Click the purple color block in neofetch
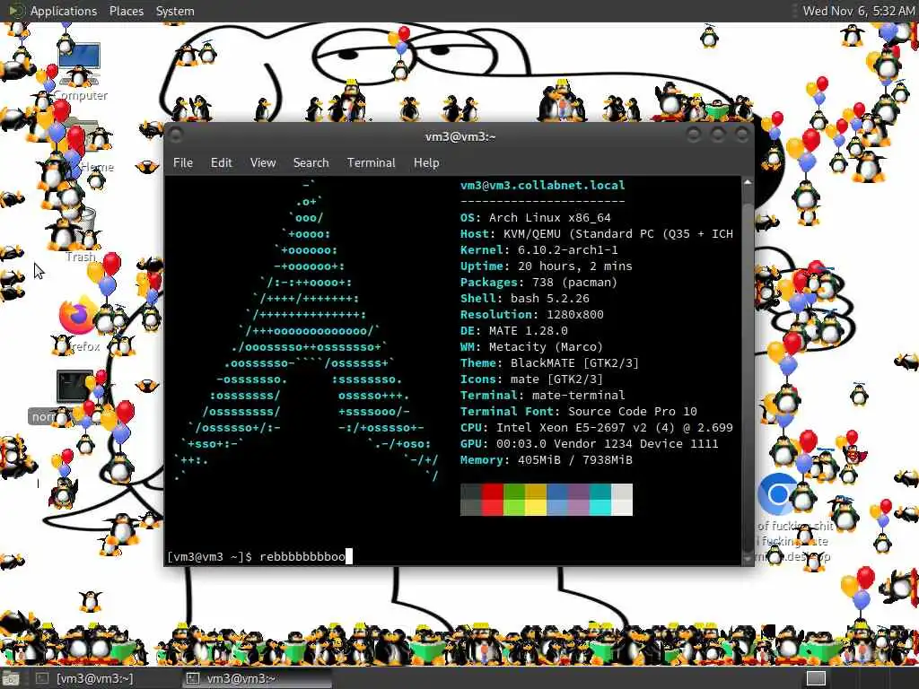Screen dimensions: 919x689 pyautogui.click(x=579, y=500)
